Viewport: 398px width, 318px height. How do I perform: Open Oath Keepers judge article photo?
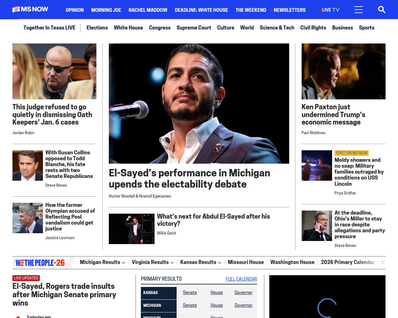pyautogui.click(x=54, y=71)
